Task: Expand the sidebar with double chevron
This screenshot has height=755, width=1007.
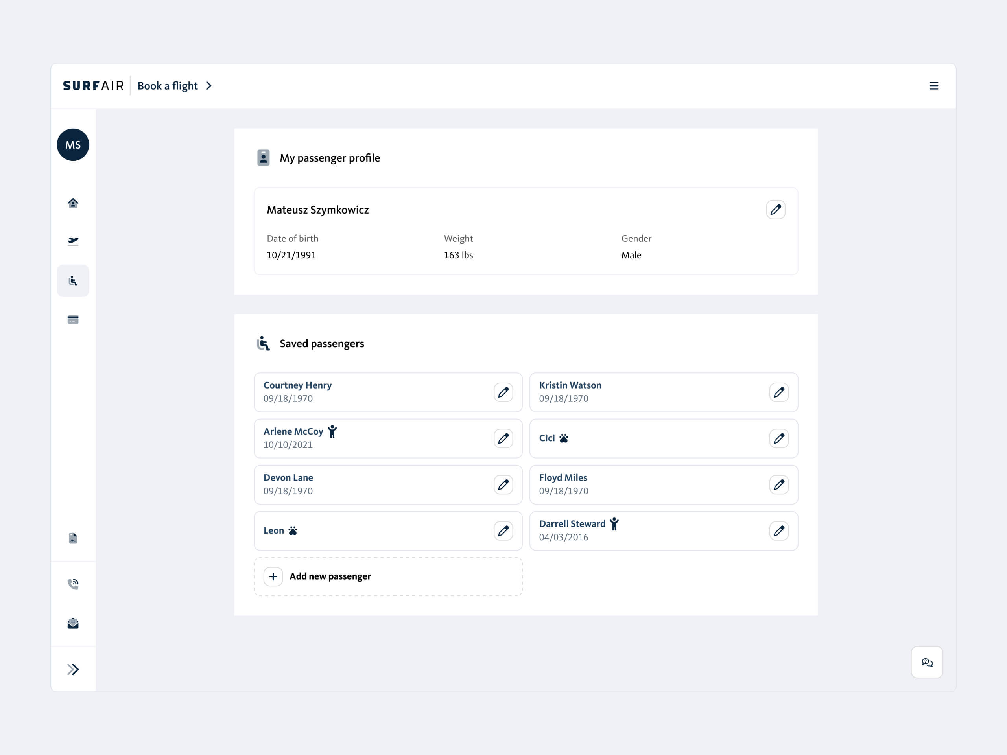Action: (x=73, y=669)
